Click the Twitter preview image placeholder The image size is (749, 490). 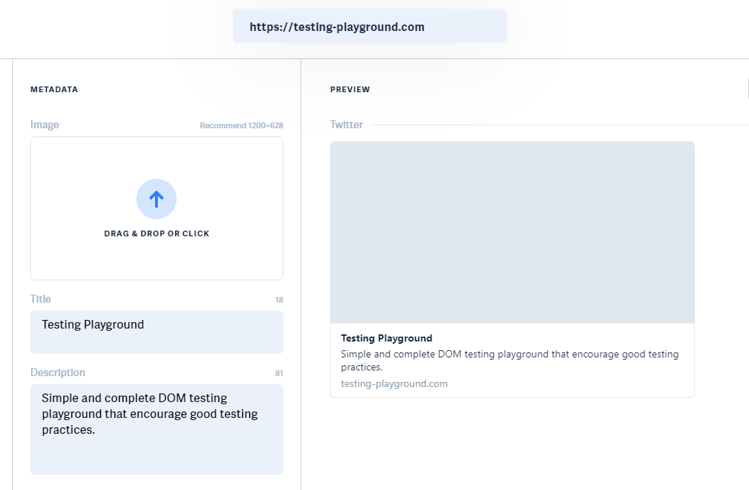(x=512, y=233)
